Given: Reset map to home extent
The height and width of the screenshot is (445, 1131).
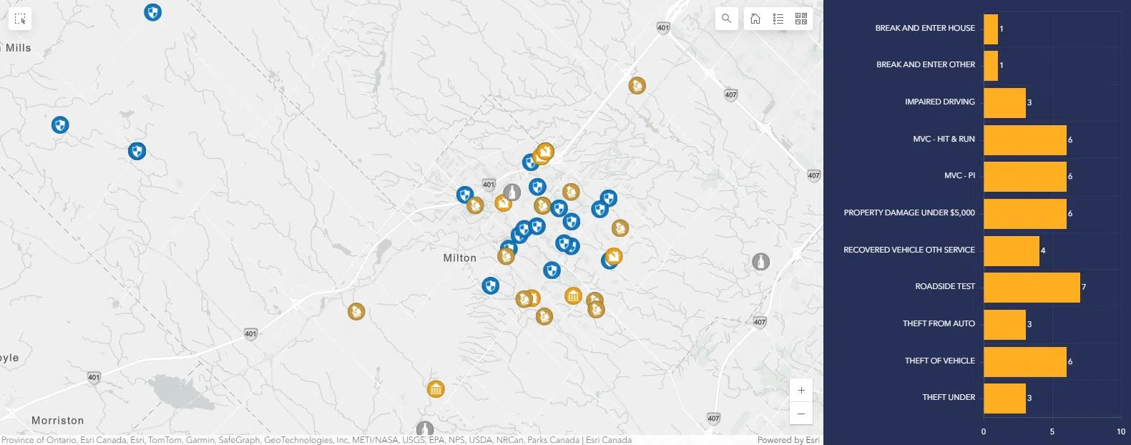Looking at the screenshot, I should pyautogui.click(x=755, y=19).
